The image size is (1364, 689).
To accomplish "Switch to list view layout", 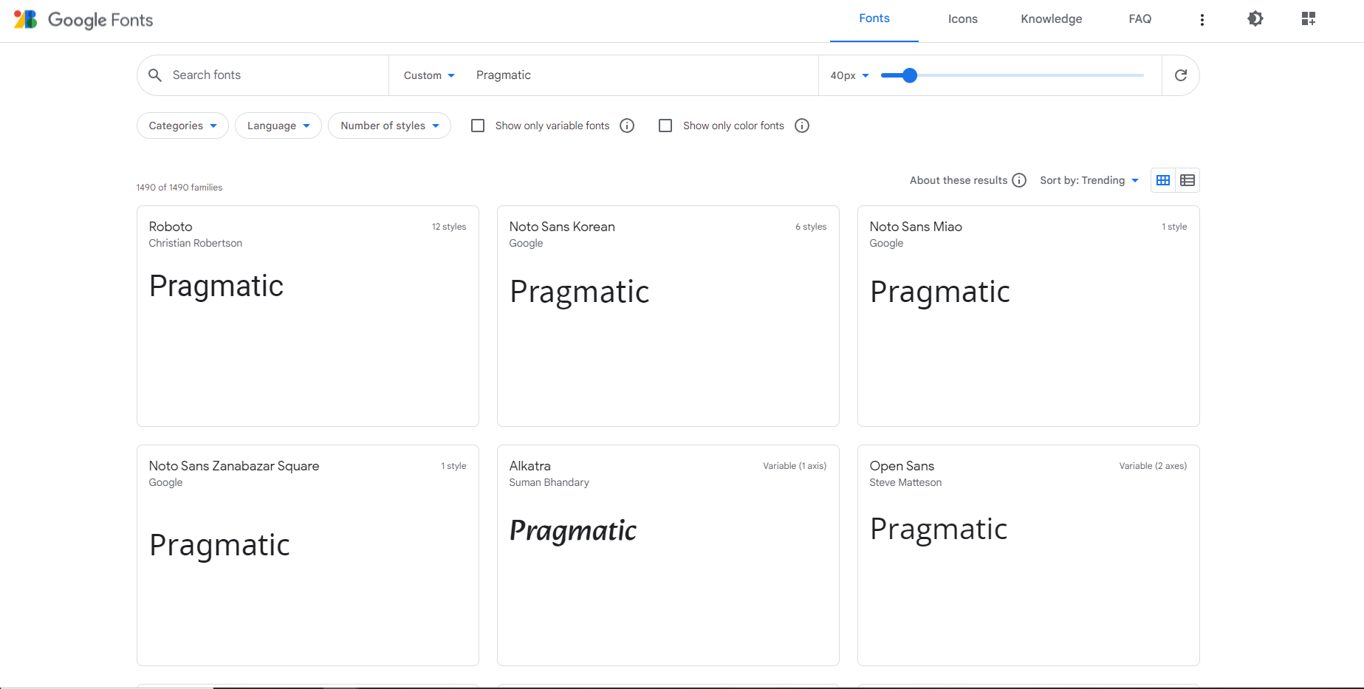I will (x=1187, y=180).
